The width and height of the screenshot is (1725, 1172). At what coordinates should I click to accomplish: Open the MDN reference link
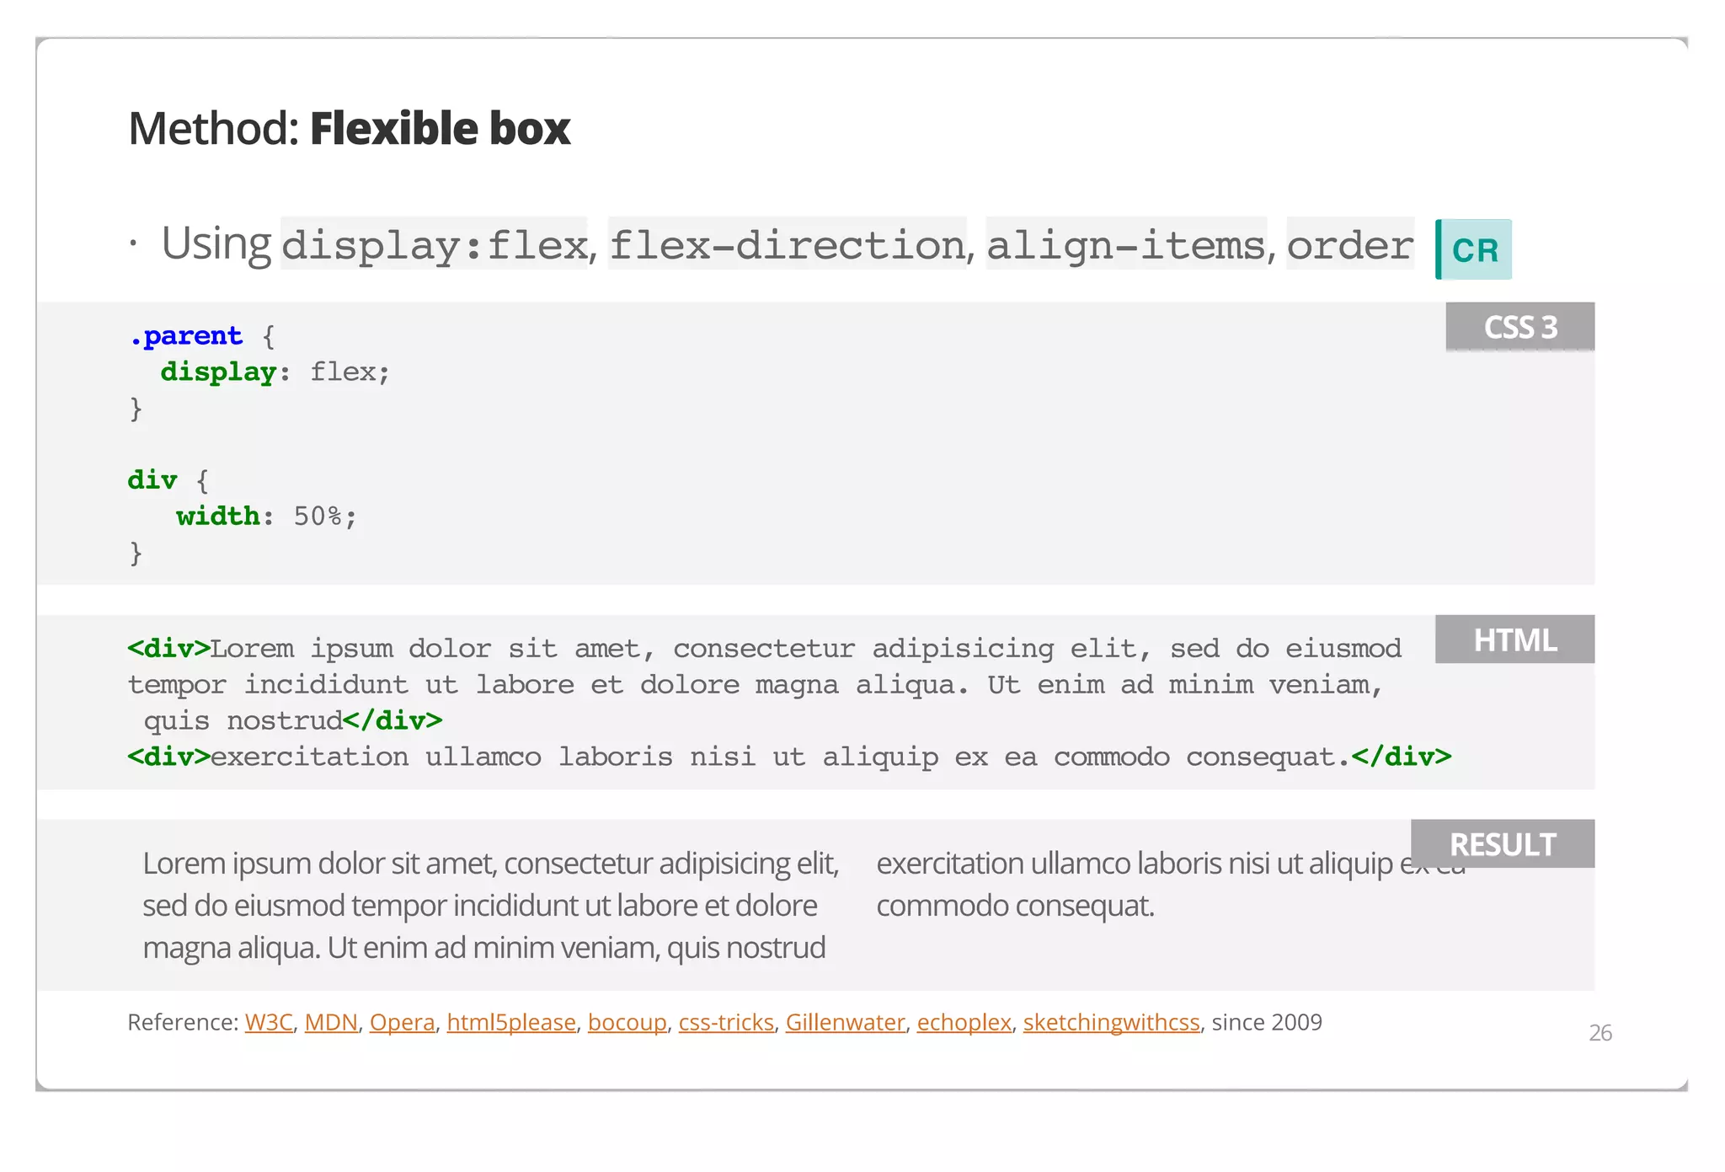(x=331, y=1022)
